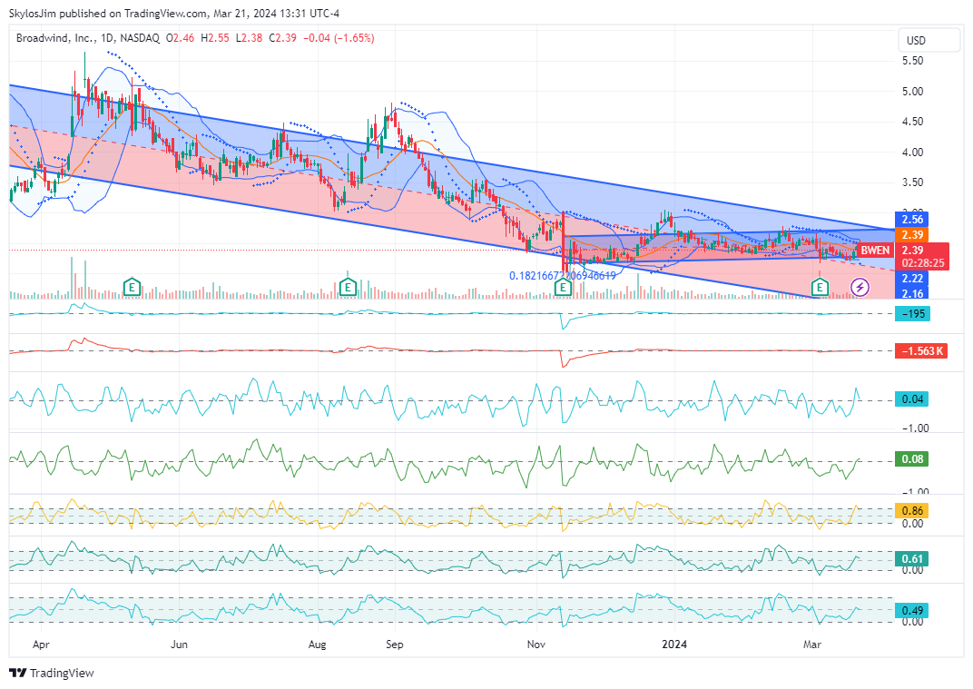This screenshot has width=973, height=689.
Task: Click the Jun label on time axis
Action: click(x=179, y=645)
